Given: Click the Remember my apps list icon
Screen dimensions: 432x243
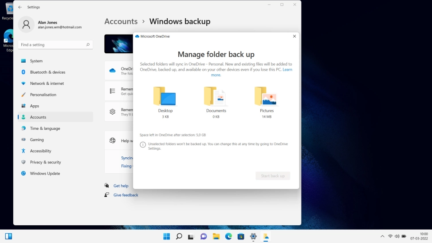Looking at the screenshot, I should (112, 91).
